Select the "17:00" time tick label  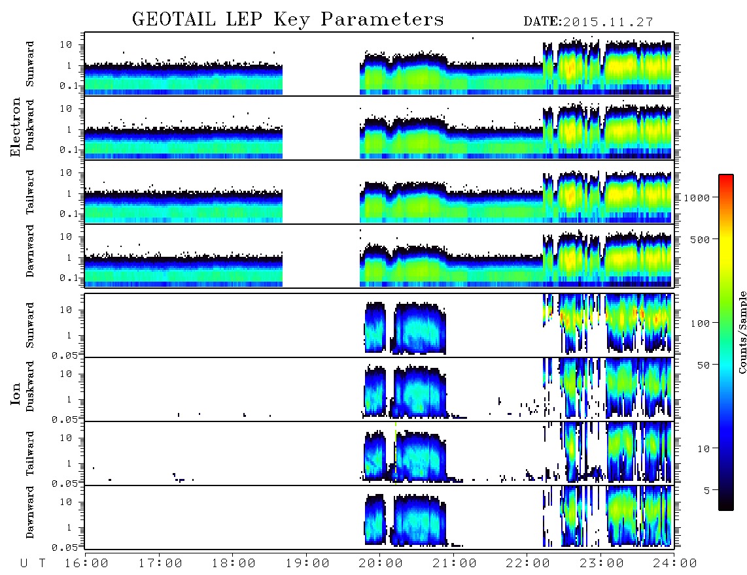tap(160, 564)
